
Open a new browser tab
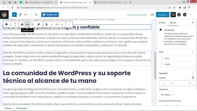click(x=130, y=2)
